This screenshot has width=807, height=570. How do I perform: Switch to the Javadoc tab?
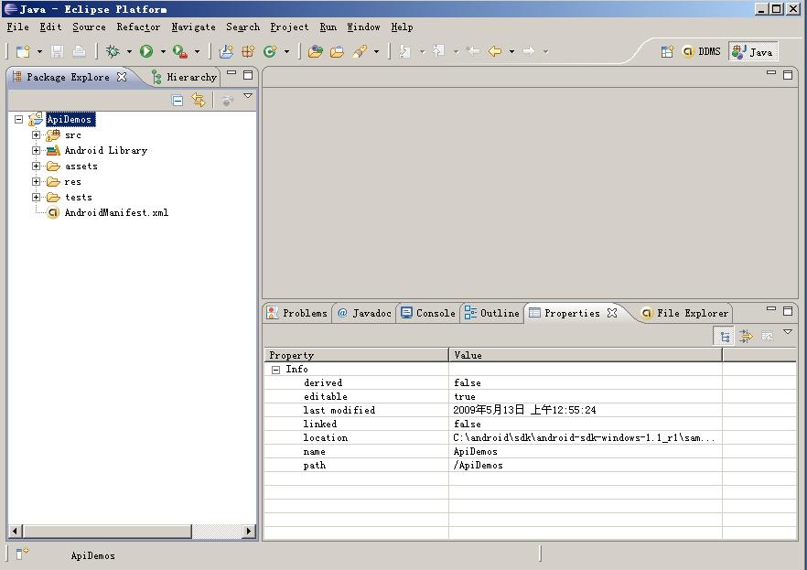point(364,313)
